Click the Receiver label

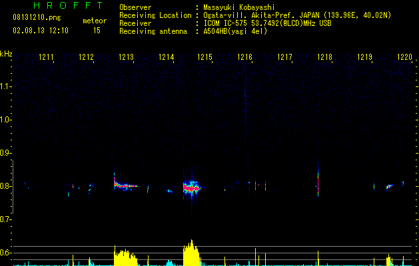coord(135,23)
